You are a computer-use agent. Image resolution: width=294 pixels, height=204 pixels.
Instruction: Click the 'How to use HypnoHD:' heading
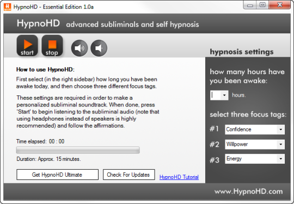45,69
